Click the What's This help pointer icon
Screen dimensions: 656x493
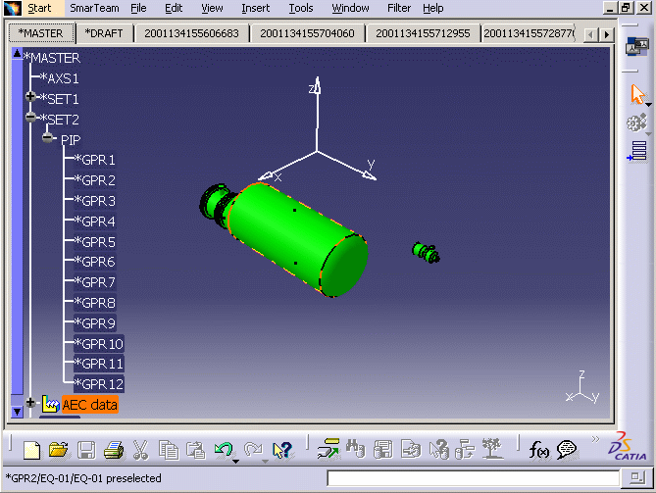click(282, 450)
